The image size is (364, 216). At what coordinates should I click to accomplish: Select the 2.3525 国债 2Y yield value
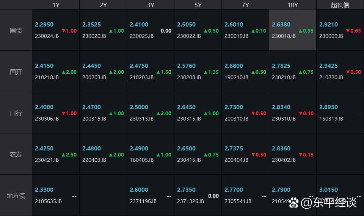pos(91,25)
